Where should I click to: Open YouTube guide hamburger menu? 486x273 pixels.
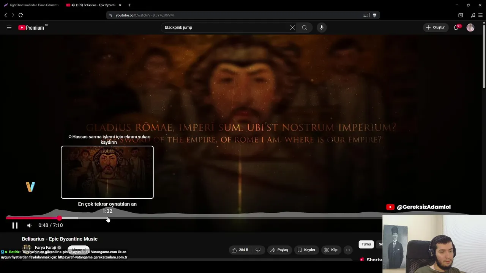tap(9, 28)
